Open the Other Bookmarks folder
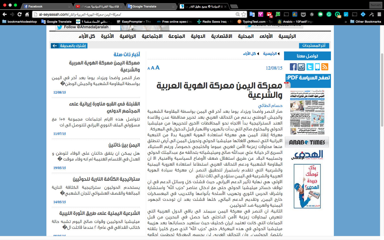The width and height of the screenshot is (384, 240). pyautogui.click(x=366, y=22)
